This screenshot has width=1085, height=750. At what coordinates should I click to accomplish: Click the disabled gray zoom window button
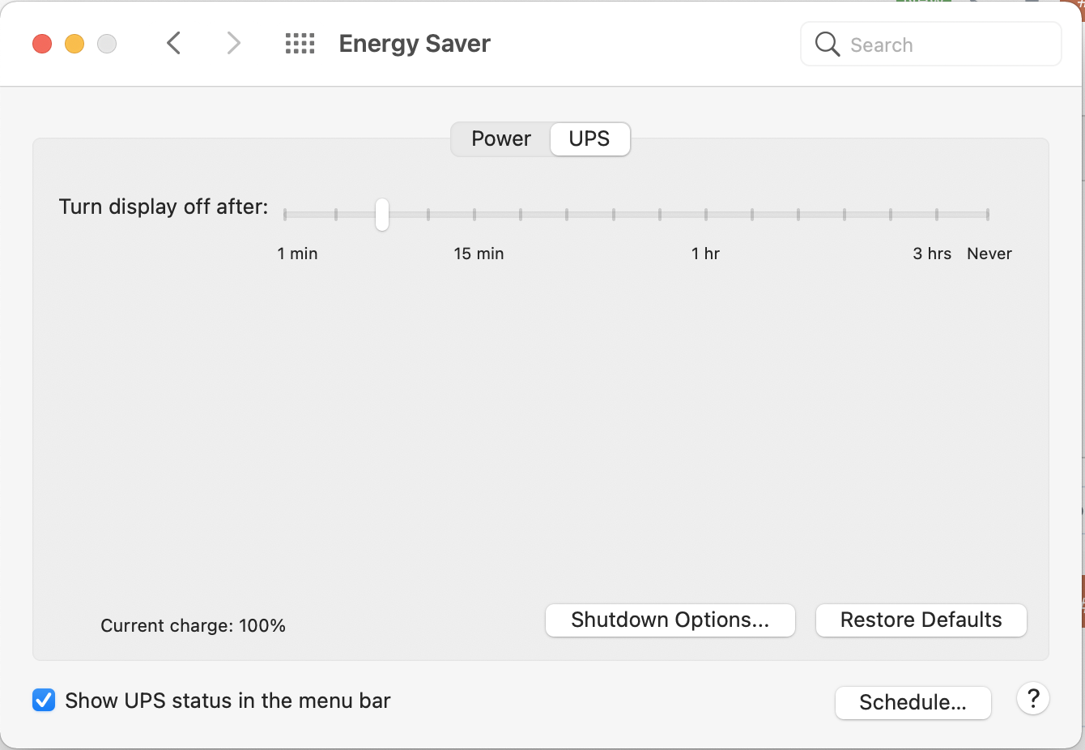tap(107, 44)
